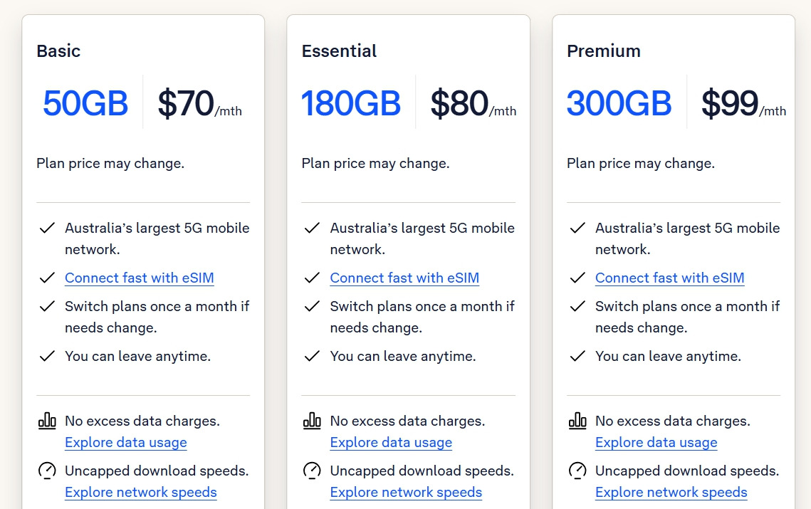
Task: Click the speedometer icon in Essential plan
Action: [312, 471]
